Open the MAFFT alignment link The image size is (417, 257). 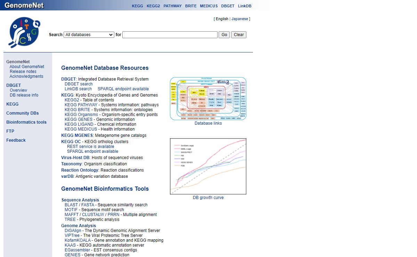(x=71, y=215)
